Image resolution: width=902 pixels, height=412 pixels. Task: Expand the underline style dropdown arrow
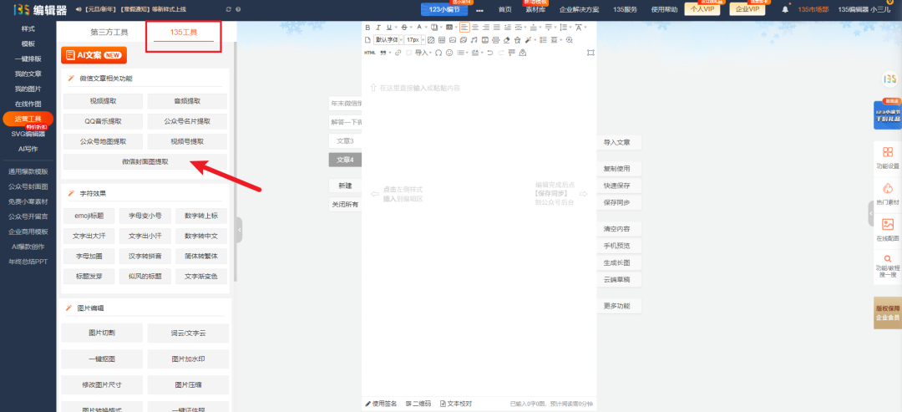pos(397,27)
